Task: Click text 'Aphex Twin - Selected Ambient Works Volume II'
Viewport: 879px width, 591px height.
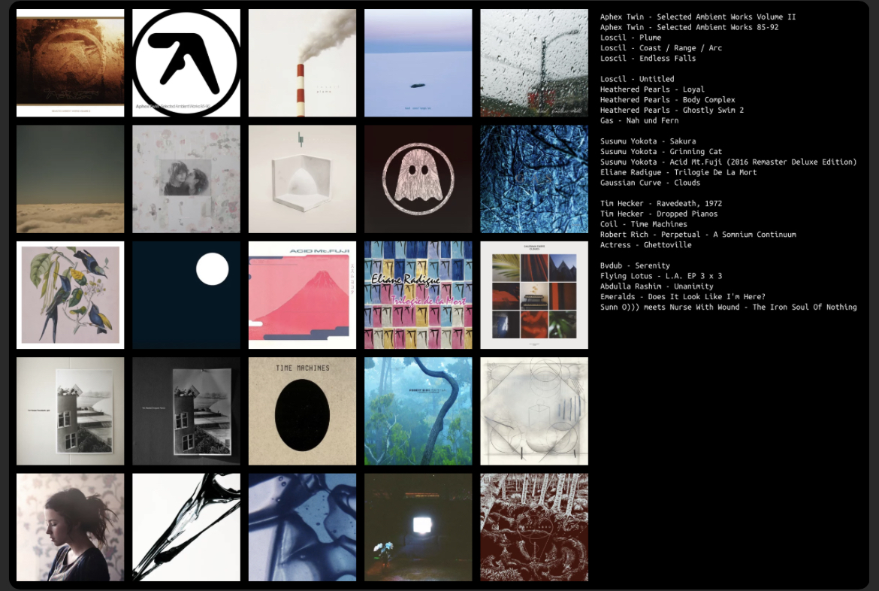Action: [698, 17]
